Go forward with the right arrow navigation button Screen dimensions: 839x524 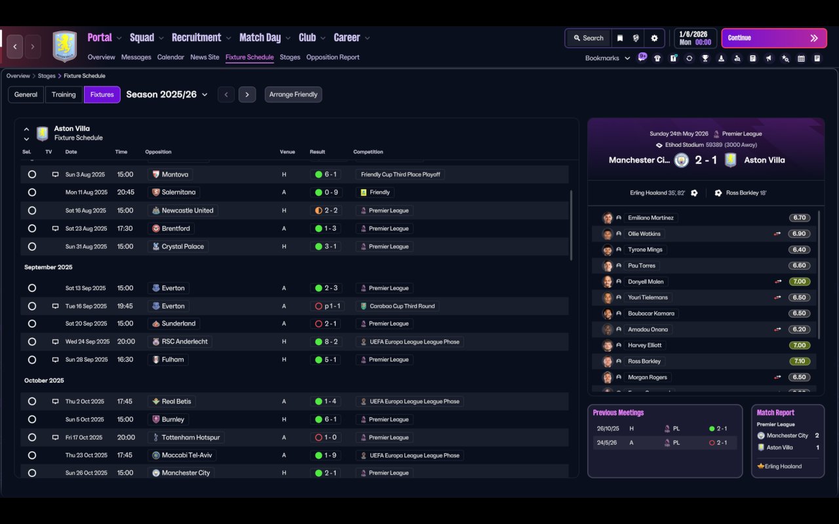33,47
